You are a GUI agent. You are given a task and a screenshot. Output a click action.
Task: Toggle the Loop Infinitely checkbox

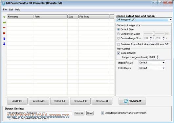(119, 53)
